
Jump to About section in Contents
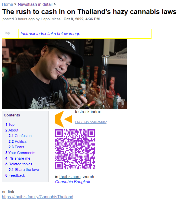coord(12,130)
